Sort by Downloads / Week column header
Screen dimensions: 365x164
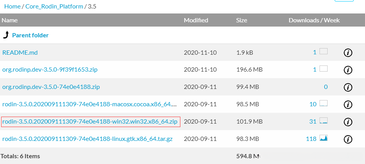pyautogui.click(x=314, y=20)
